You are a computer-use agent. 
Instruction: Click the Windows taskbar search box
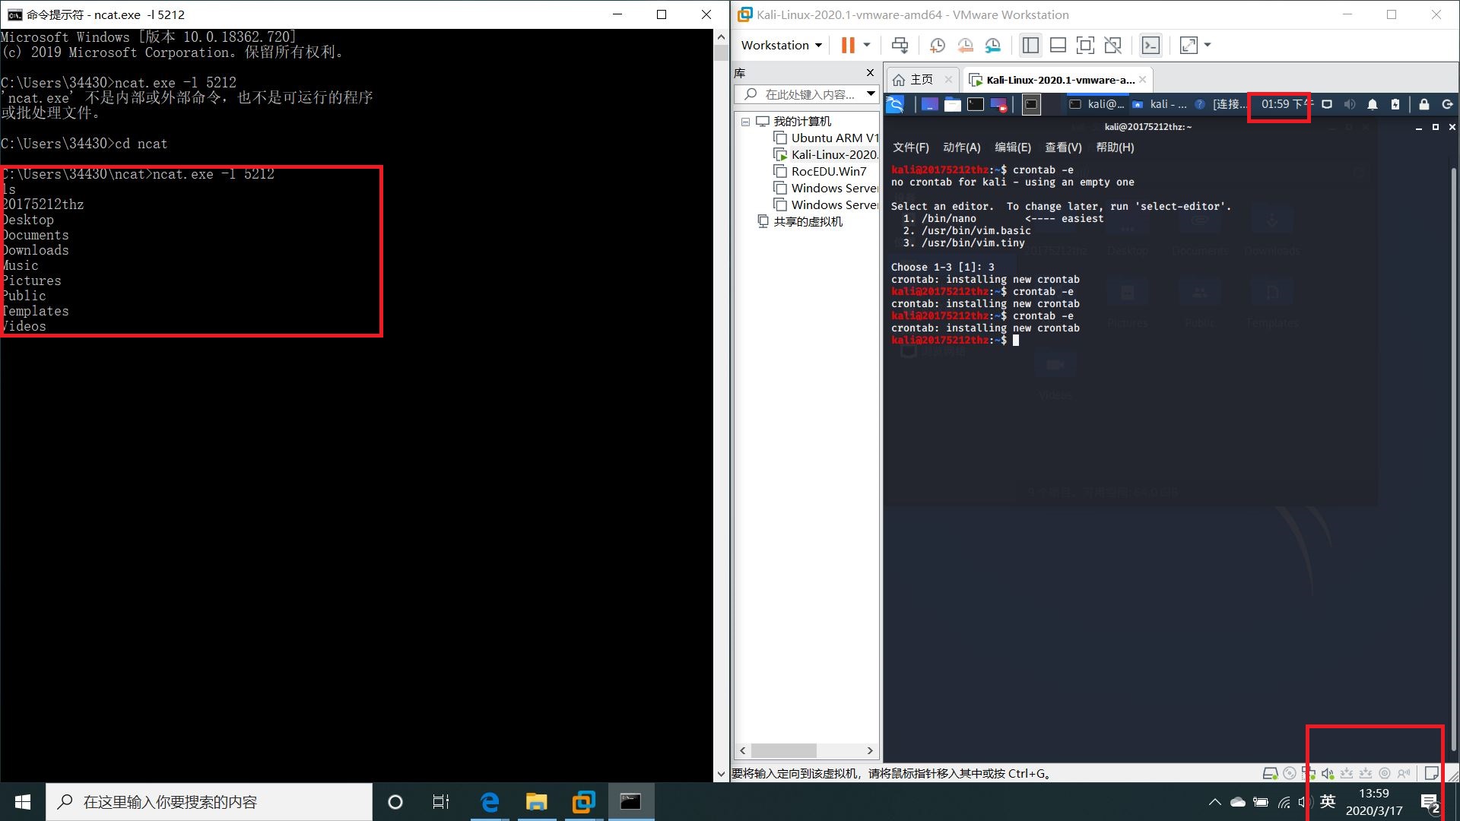click(x=209, y=802)
